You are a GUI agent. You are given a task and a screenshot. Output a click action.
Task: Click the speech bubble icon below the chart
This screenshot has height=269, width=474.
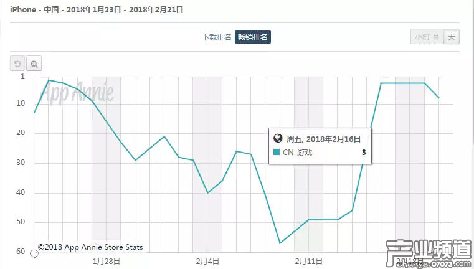(34, 253)
